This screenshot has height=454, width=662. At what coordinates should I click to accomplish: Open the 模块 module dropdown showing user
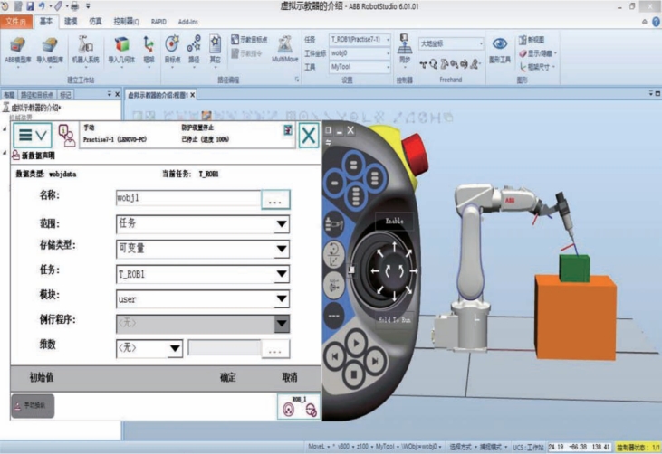[x=282, y=298]
